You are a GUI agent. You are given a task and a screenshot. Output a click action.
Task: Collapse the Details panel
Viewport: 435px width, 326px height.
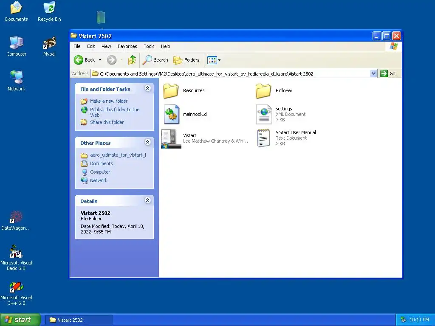147,200
